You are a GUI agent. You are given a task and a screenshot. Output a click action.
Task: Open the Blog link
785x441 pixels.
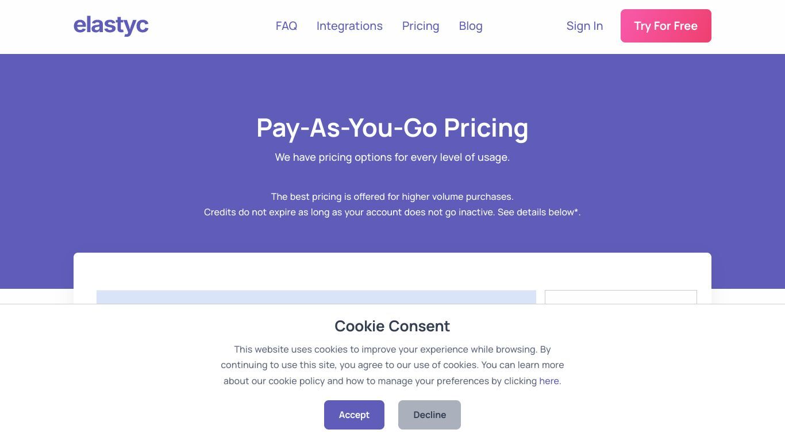471,26
